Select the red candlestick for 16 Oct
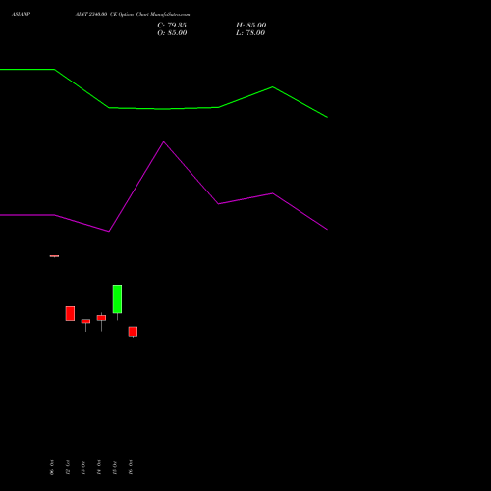The width and height of the screenshot is (491, 491). (x=133, y=332)
